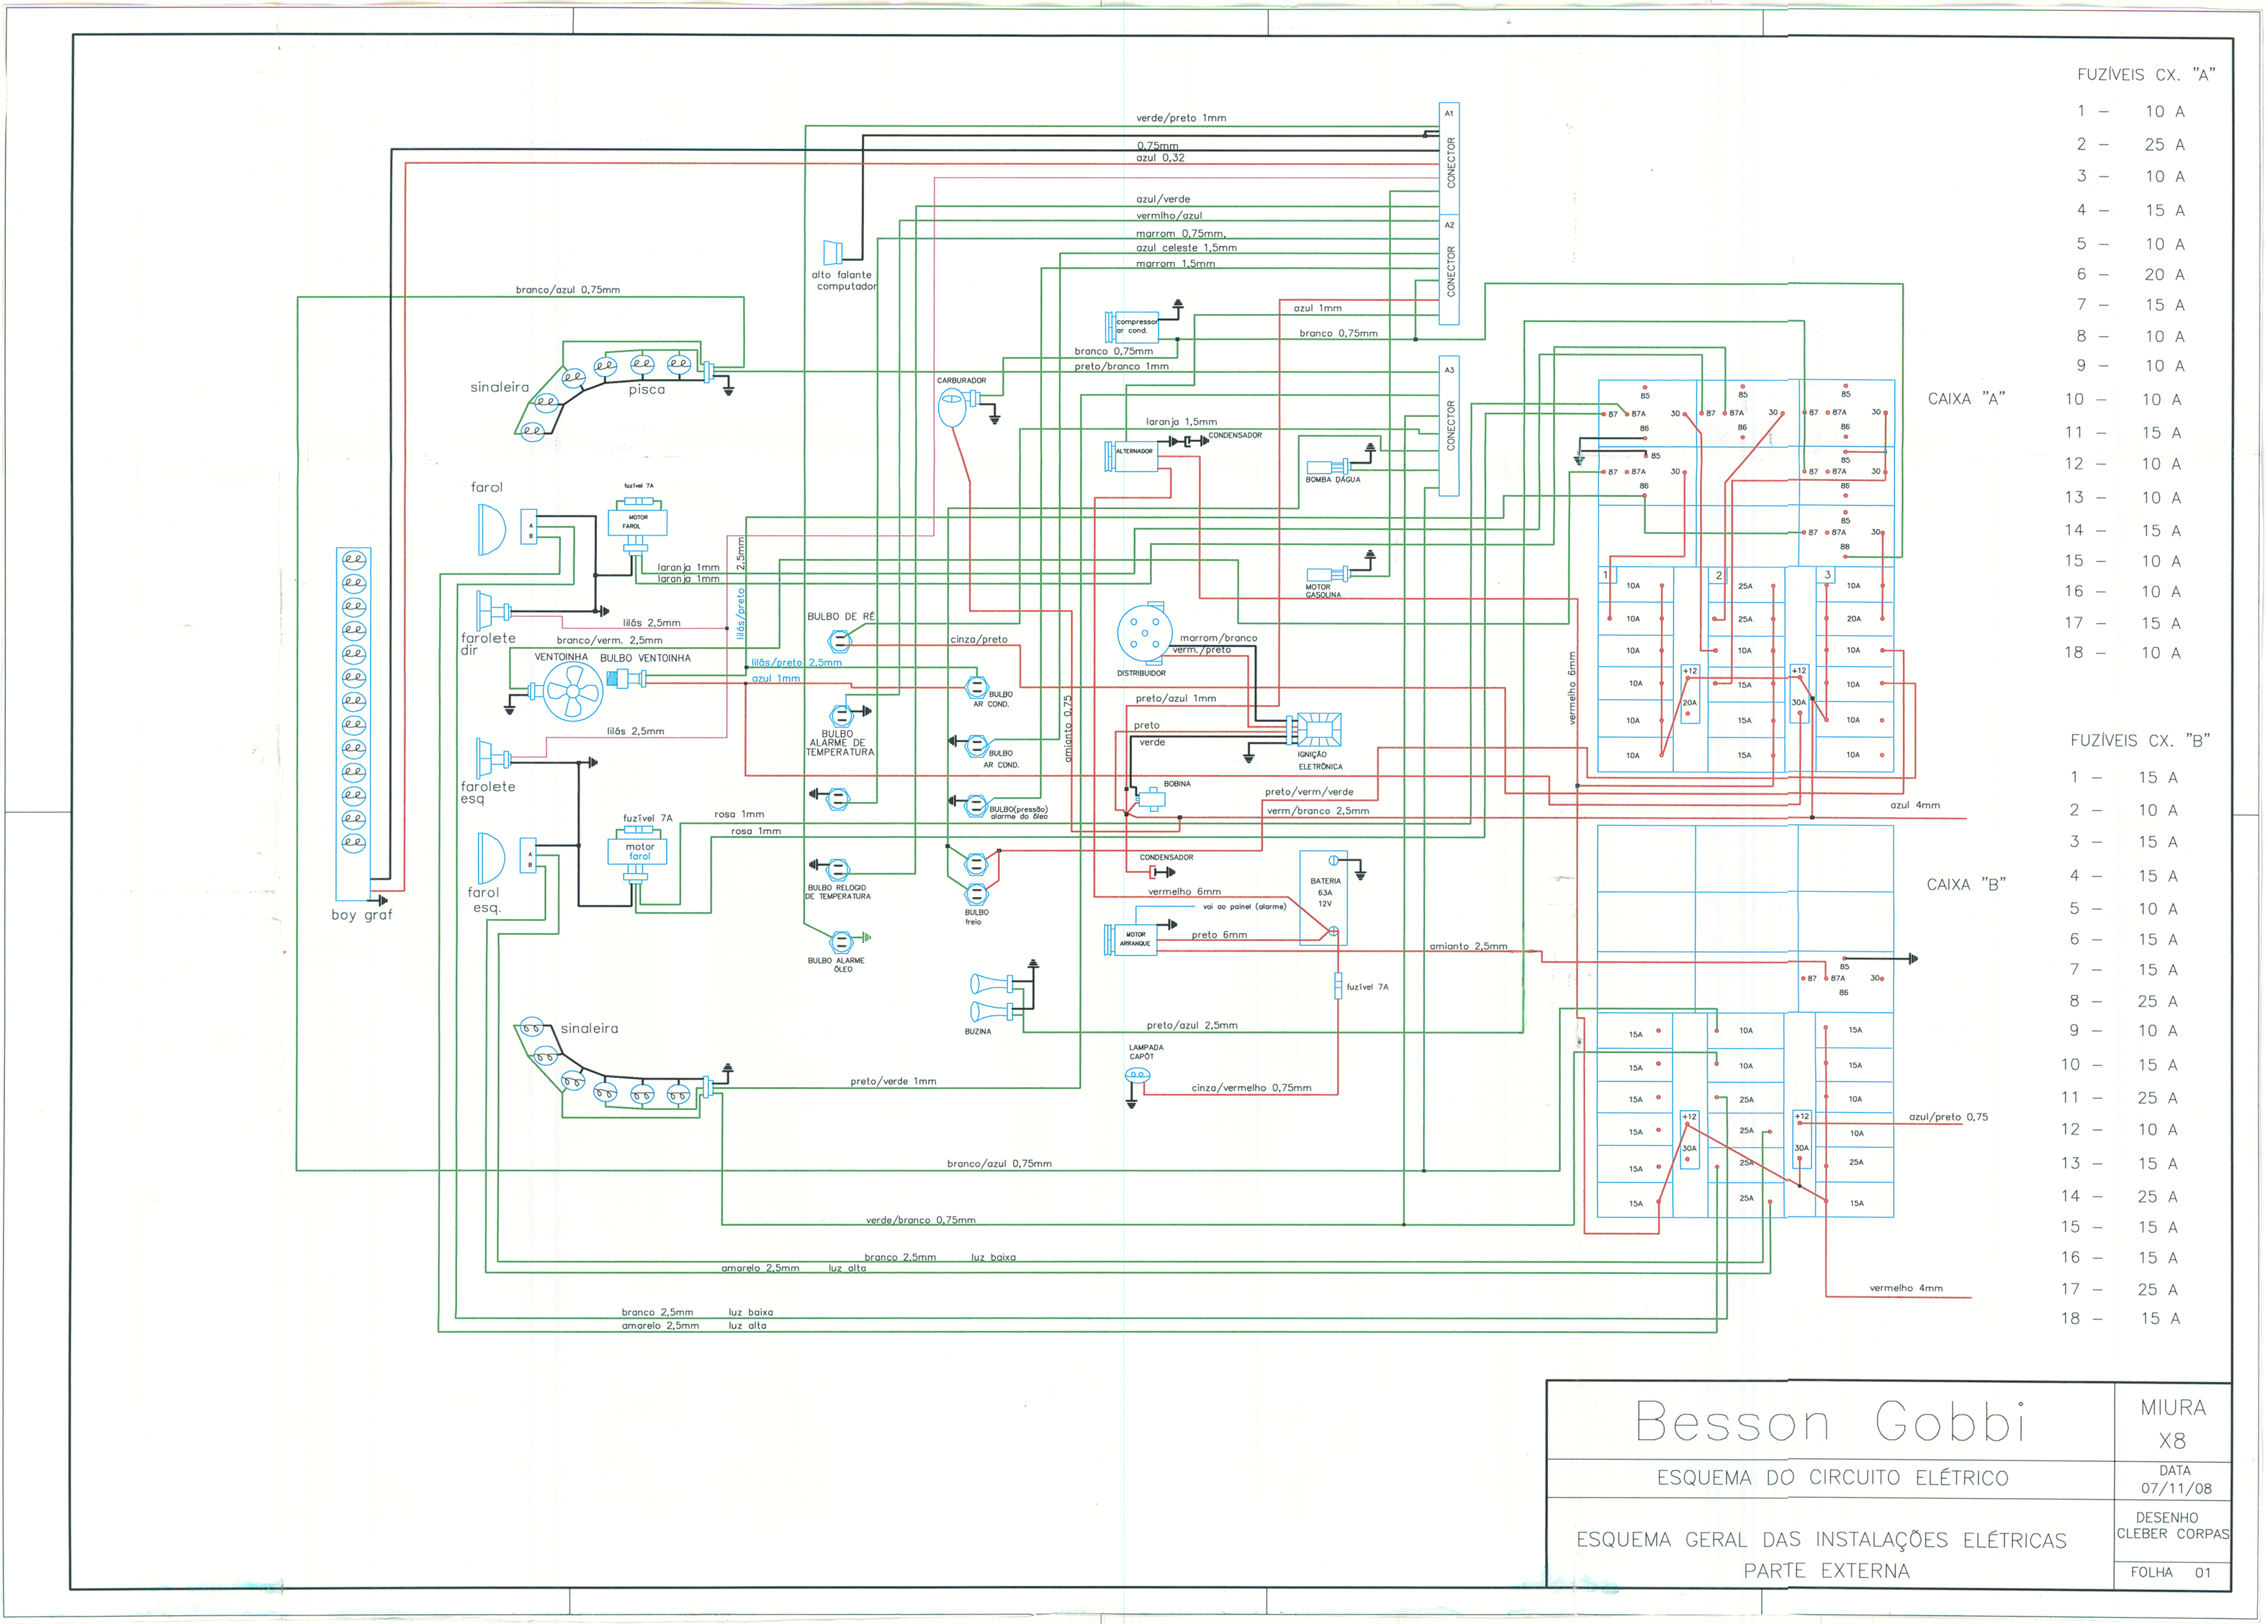
Task: Select the bulbo de ré symbol
Action: [x=840, y=641]
